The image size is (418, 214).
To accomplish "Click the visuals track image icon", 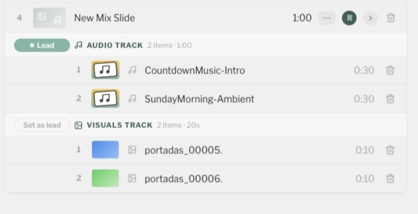I will click(x=78, y=125).
